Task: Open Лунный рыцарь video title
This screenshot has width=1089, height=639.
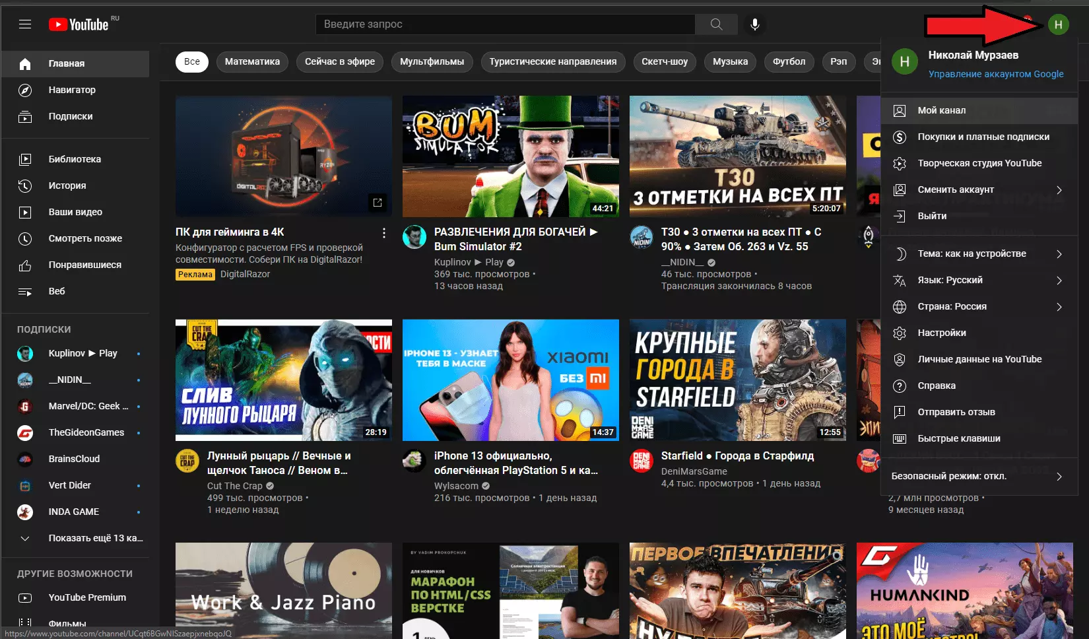Action: pos(279,463)
